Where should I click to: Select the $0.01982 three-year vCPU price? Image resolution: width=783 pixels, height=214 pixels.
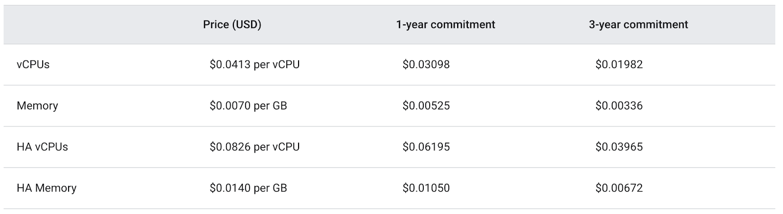point(619,64)
